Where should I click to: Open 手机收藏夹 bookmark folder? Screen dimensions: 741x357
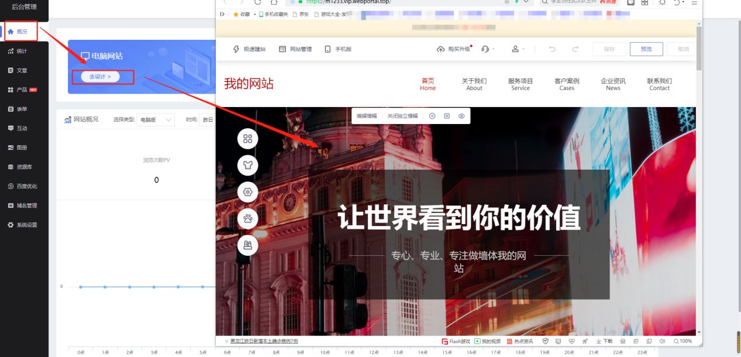tap(274, 14)
